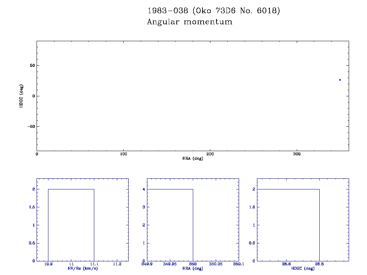
Task: Click the "HRA (deg)" label under the middle histogram
Action: pos(193,268)
